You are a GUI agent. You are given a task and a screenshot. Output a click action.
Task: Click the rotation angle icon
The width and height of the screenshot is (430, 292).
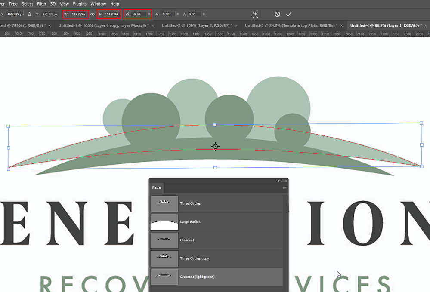(127, 14)
